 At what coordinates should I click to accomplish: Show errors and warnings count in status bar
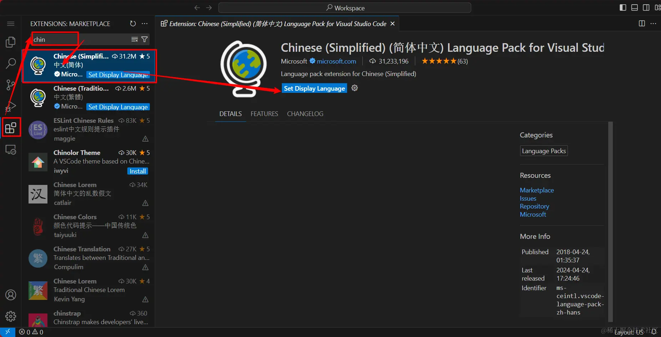click(31, 332)
